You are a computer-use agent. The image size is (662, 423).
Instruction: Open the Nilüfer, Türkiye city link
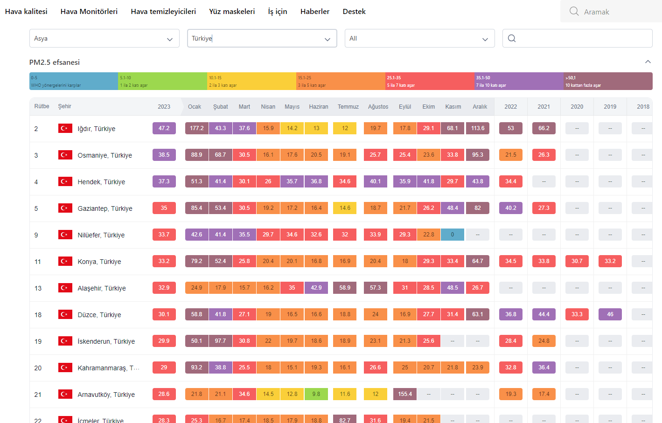[101, 235]
